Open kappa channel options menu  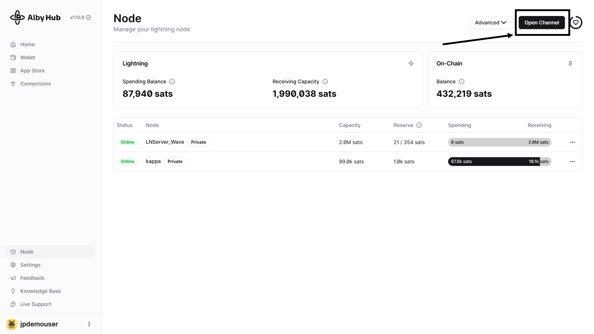pyautogui.click(x=573, y=162)
